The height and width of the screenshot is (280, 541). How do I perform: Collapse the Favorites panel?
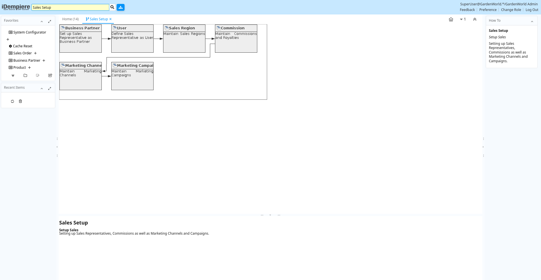click(42, 21)
